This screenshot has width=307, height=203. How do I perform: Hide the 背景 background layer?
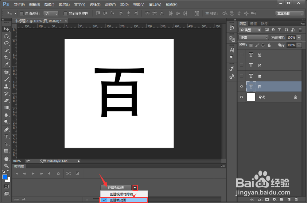(242, 97)
